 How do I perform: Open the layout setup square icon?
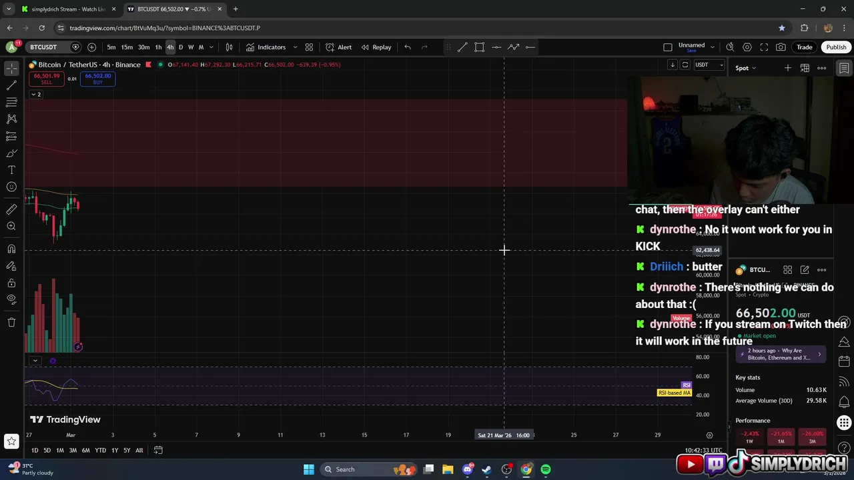tap(668, 47)
